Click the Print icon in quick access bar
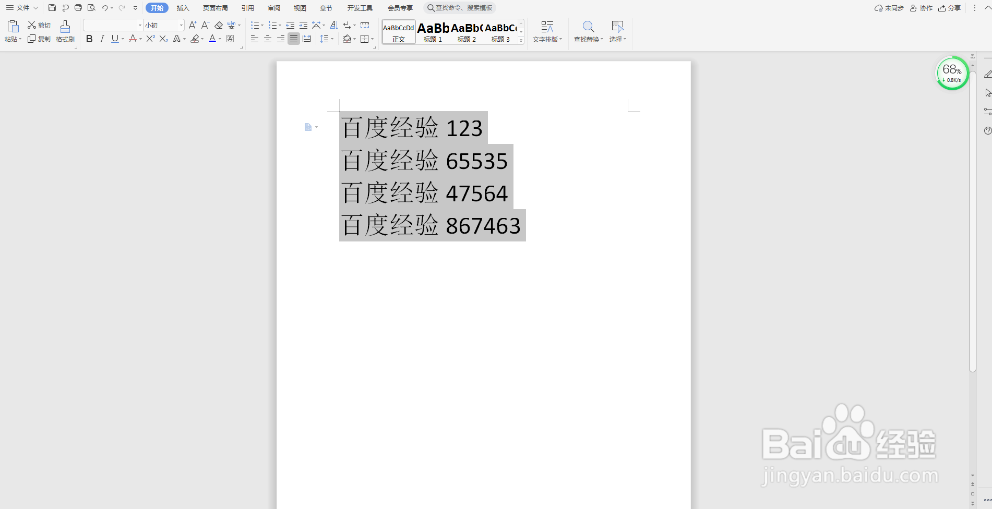Image resolution: width=992 pixels, height=509 pixels. [78, 8]
